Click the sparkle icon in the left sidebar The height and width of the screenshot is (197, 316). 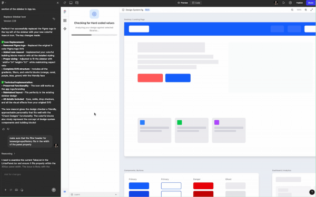coord(65,29)
